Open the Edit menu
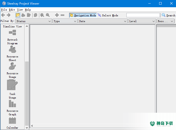The height and width of the screenshot is (130, 176). [12, 10]
